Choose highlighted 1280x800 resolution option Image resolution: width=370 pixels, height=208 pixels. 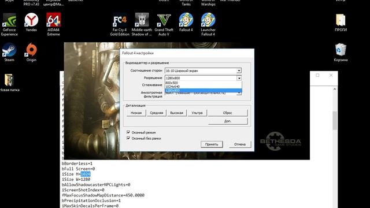click(x=203, y=91)
